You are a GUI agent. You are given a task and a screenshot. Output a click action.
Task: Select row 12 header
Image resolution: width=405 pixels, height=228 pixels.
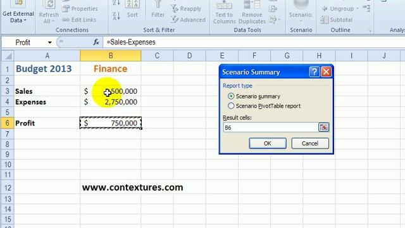point(8,187)
